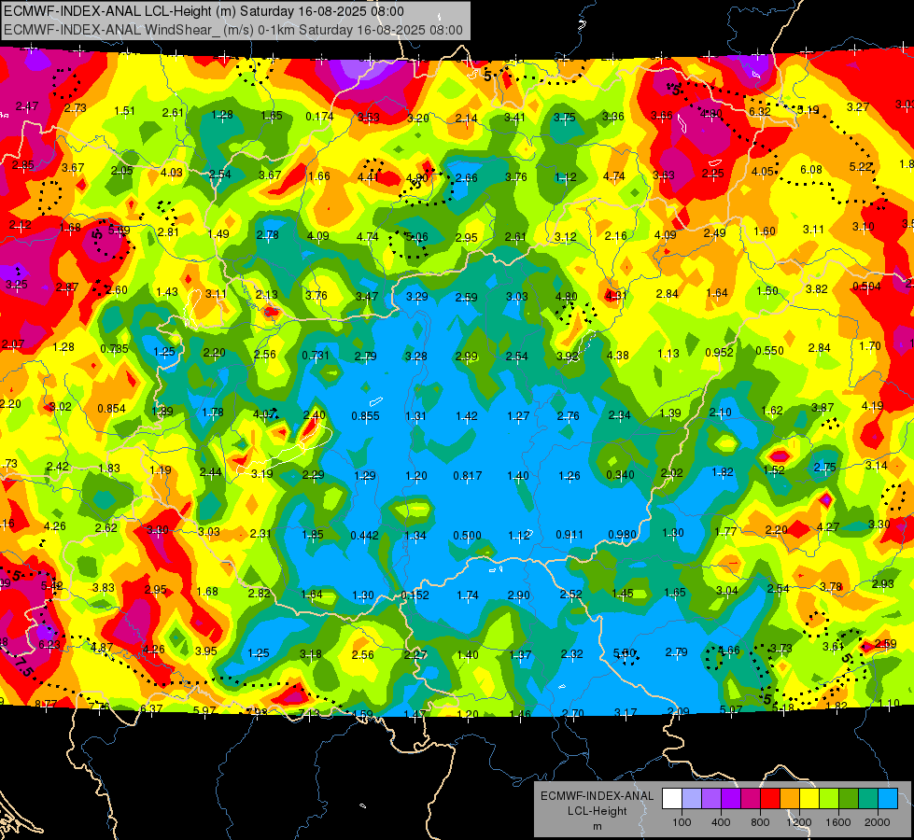This screenshot has width=914, height=840.
Task: Click wind shear value 4.38
Action: 618,355
